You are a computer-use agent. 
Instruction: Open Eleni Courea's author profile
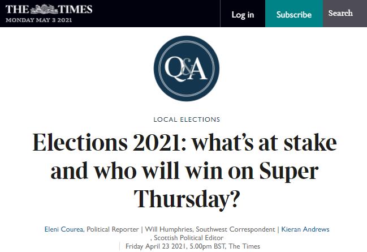click(63, 229)
